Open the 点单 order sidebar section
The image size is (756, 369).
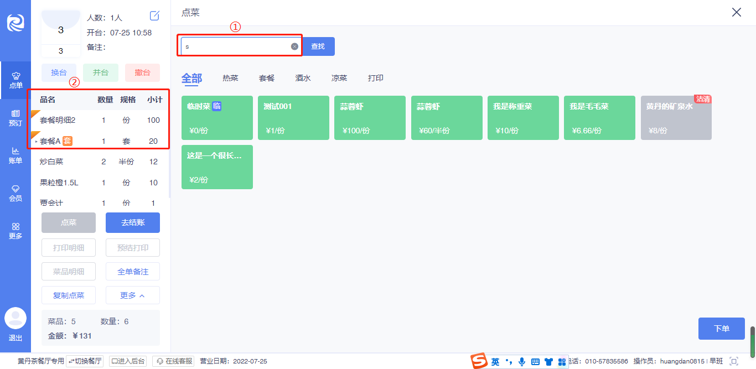click(15, 80)
